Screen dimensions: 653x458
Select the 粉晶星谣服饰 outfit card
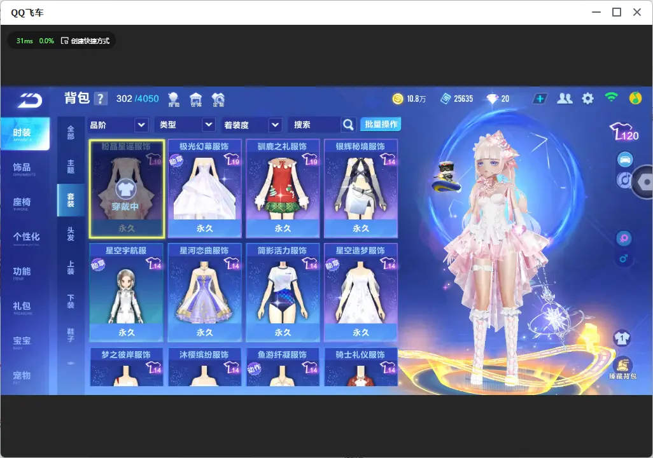(x=127, y=189)
